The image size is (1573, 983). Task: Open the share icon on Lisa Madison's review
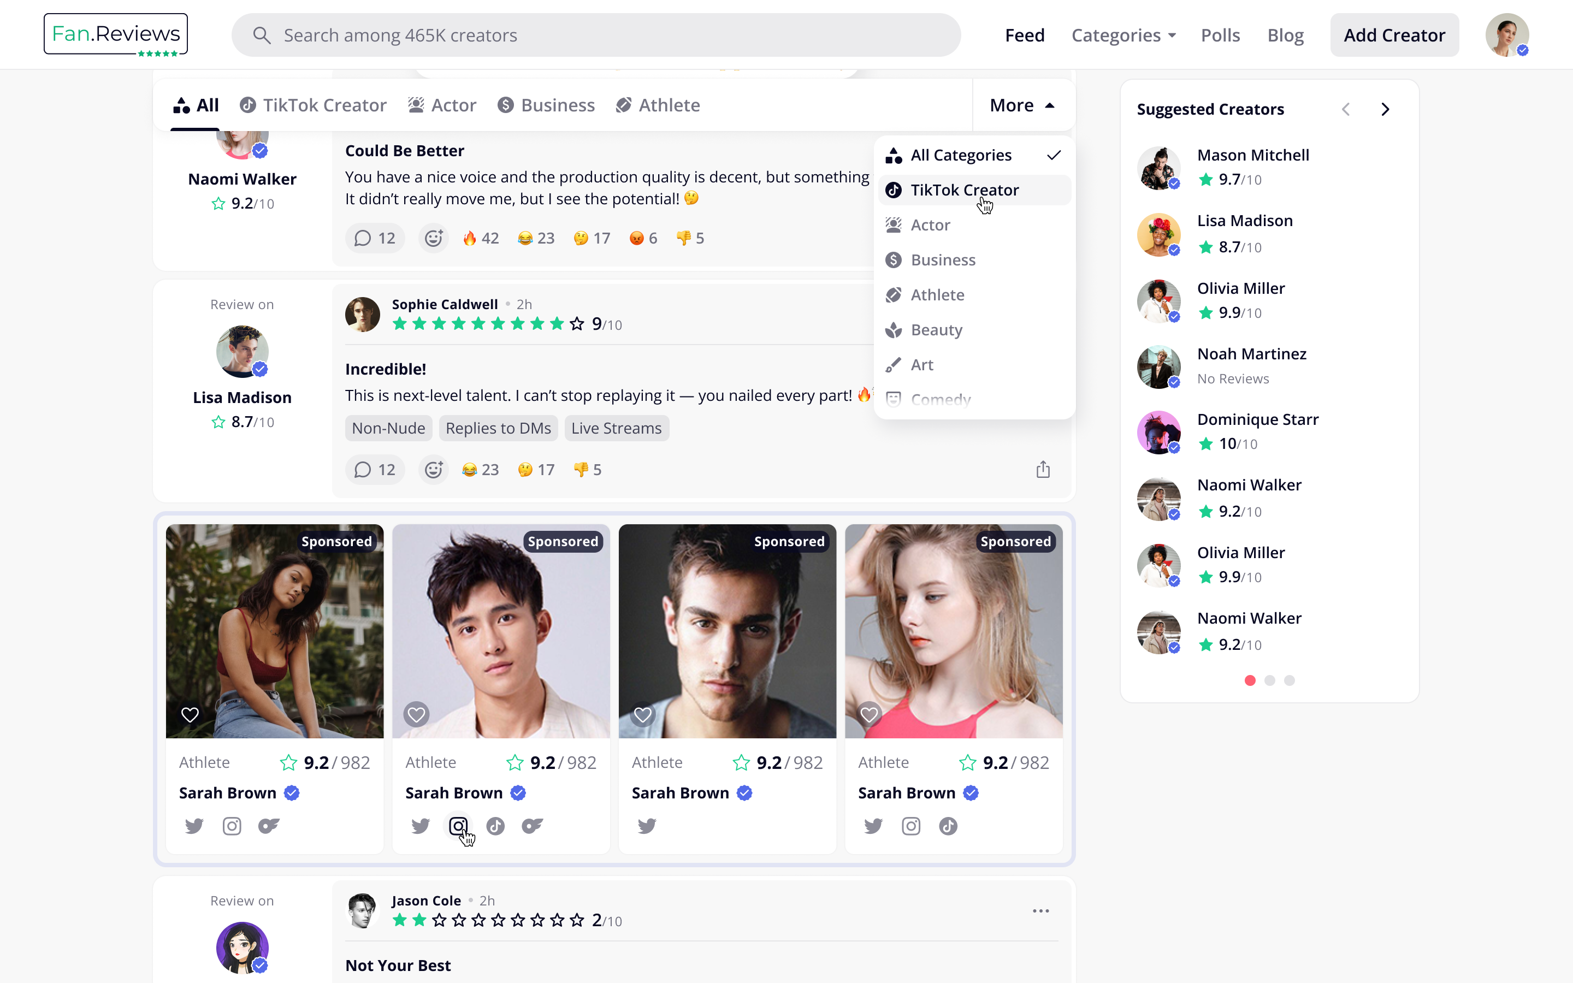point(1043,470)
